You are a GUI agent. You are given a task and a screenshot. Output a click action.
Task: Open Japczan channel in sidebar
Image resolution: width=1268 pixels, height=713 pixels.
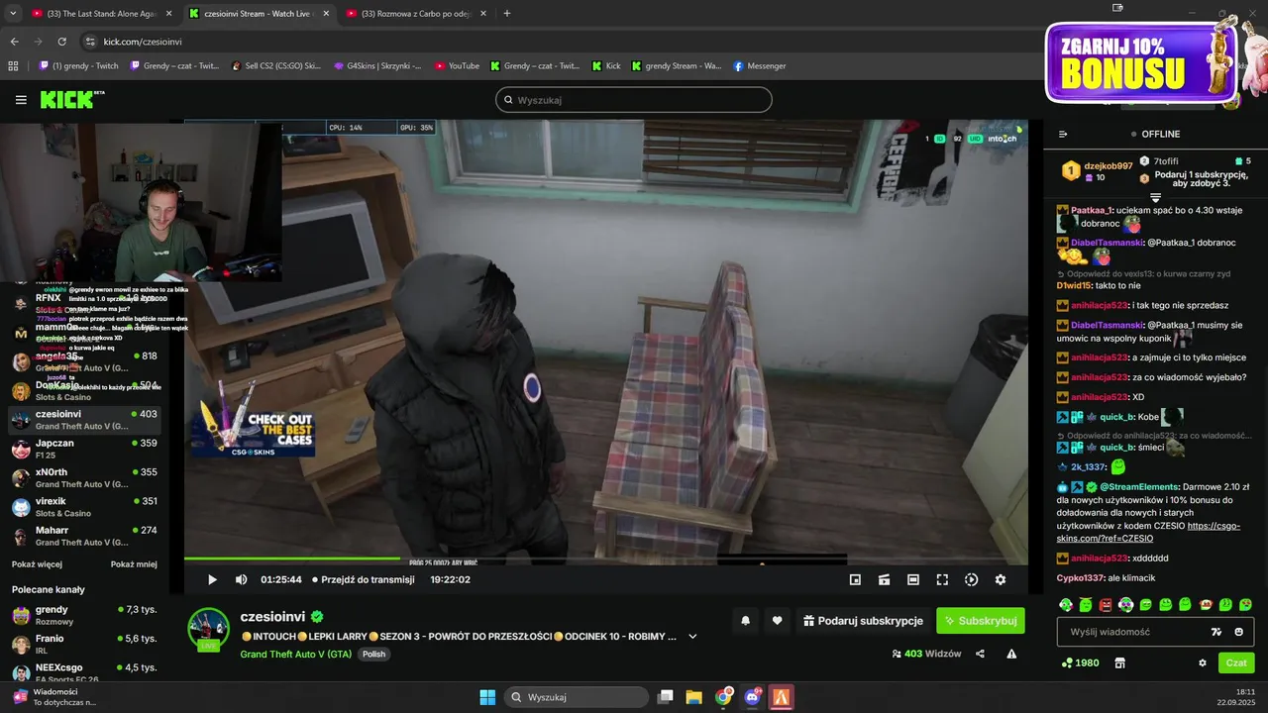point(84,449)
